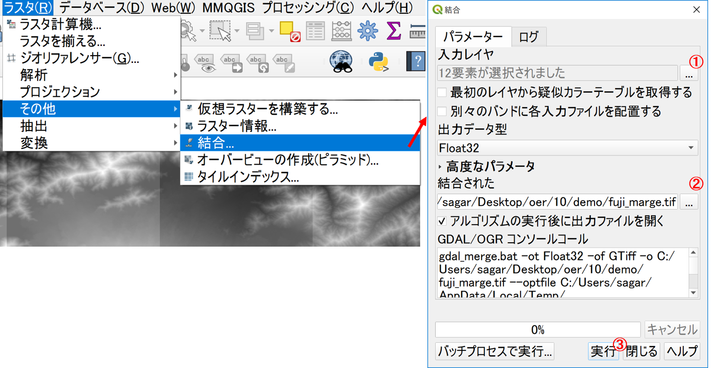Enable 別々のバンドに各入力ファイルを配置する checkbox

[x=442, y=111]
